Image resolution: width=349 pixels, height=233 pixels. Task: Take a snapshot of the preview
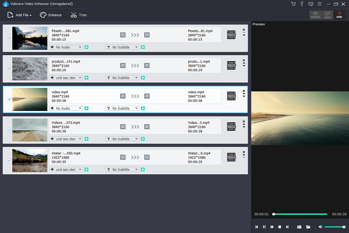(x=299, y=227)
